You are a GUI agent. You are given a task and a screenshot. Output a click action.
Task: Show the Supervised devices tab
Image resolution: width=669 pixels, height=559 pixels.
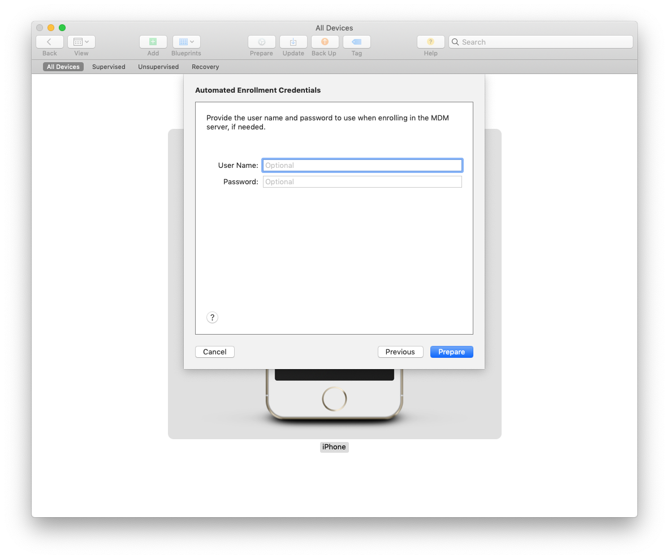(x=109, y=67)
